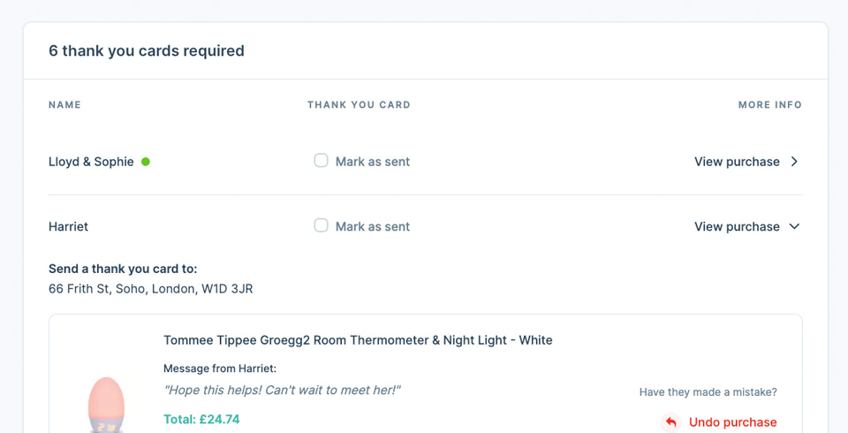Screen dimensions: 848x433
Task: Click the red Undo purchase link
Action: tap(733, 422)
